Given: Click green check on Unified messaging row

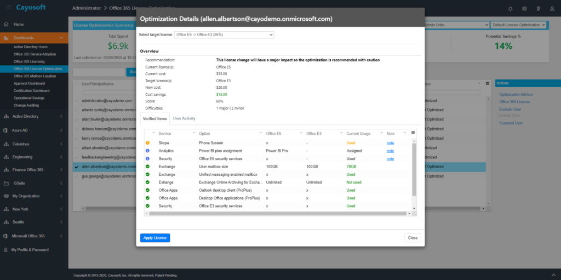Looking at the screenshot, I should [147, 174].
